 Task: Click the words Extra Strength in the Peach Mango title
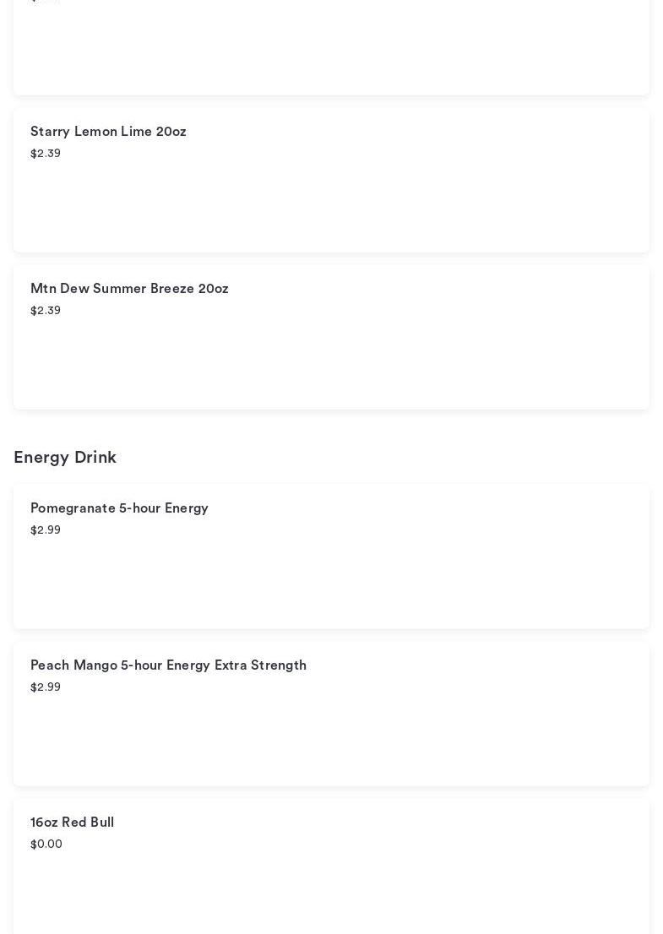(x=260, y=665)
